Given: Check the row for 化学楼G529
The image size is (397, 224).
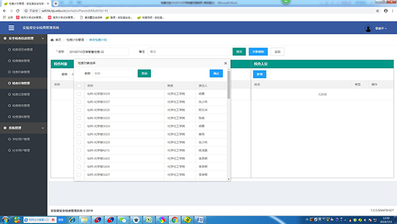Looking at the screenshot, I should pyautogui.click(x=79, y=94).
